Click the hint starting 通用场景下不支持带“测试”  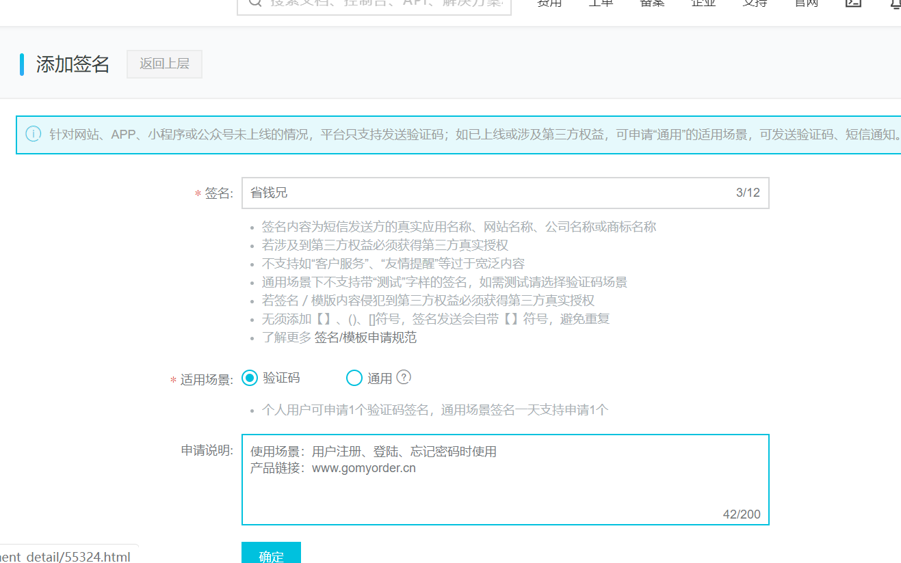pyautogui.click(x=444, y=282)
